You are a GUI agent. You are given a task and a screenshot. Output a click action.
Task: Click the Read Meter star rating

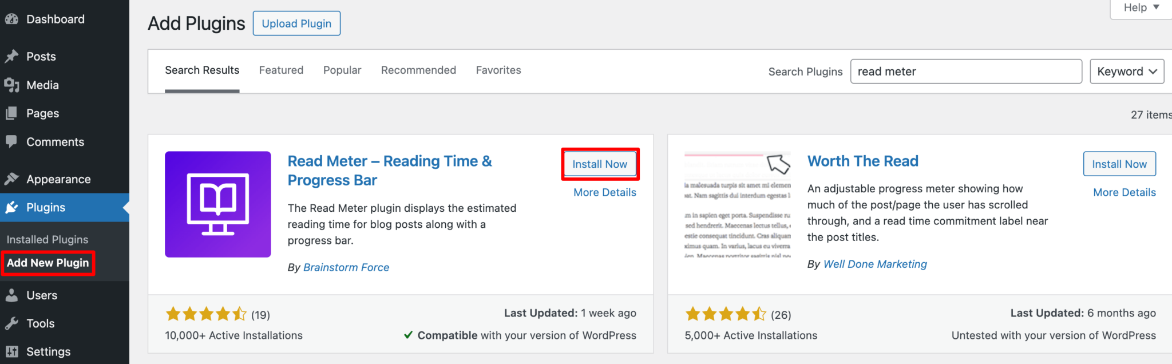(206, 314)
